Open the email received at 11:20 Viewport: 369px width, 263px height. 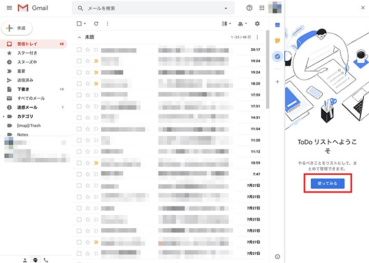pos(168,140)
